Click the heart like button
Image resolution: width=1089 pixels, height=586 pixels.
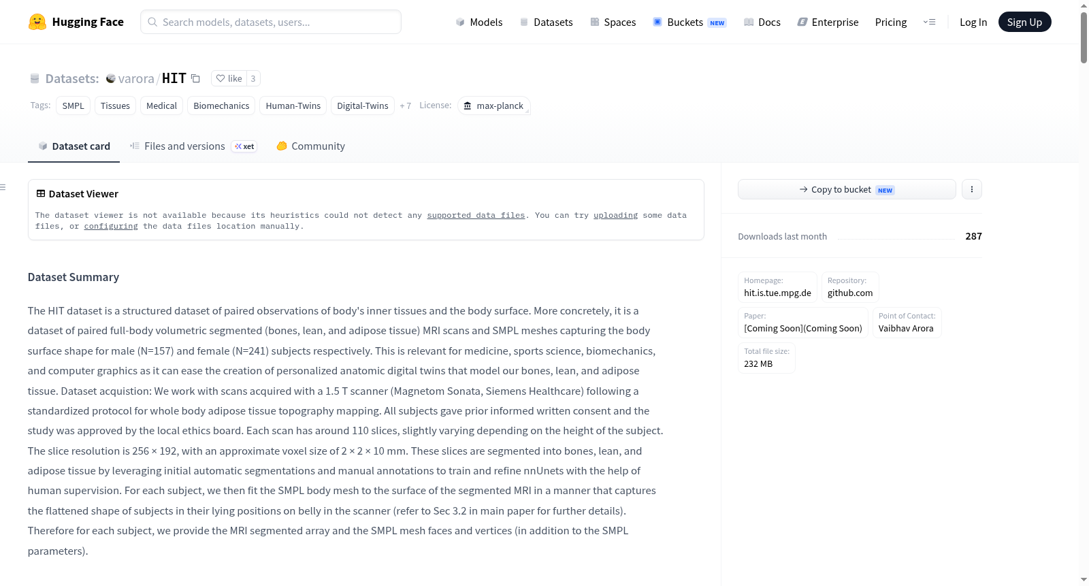(x=229, y=78)
